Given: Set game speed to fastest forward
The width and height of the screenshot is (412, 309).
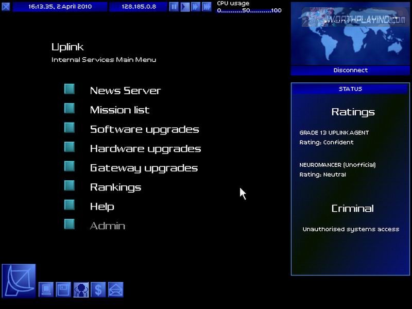Looking at the screenshot, I should click(207, 7).
